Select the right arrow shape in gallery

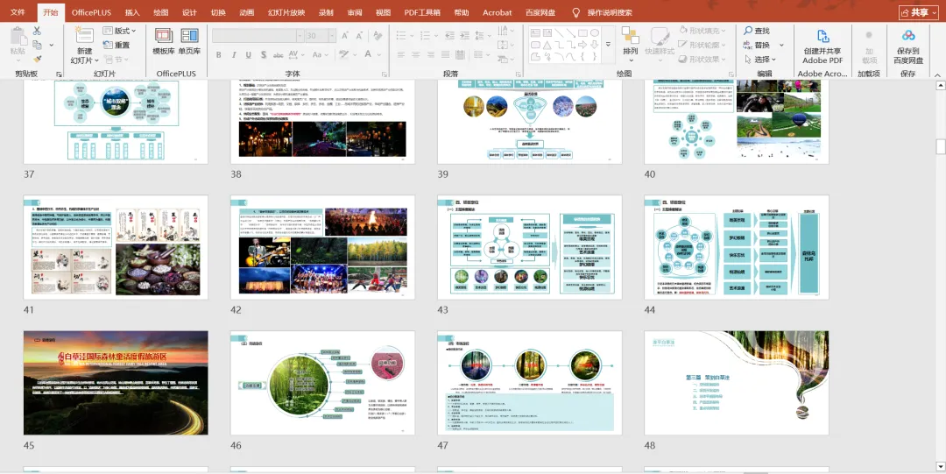[x=582, y=45]
